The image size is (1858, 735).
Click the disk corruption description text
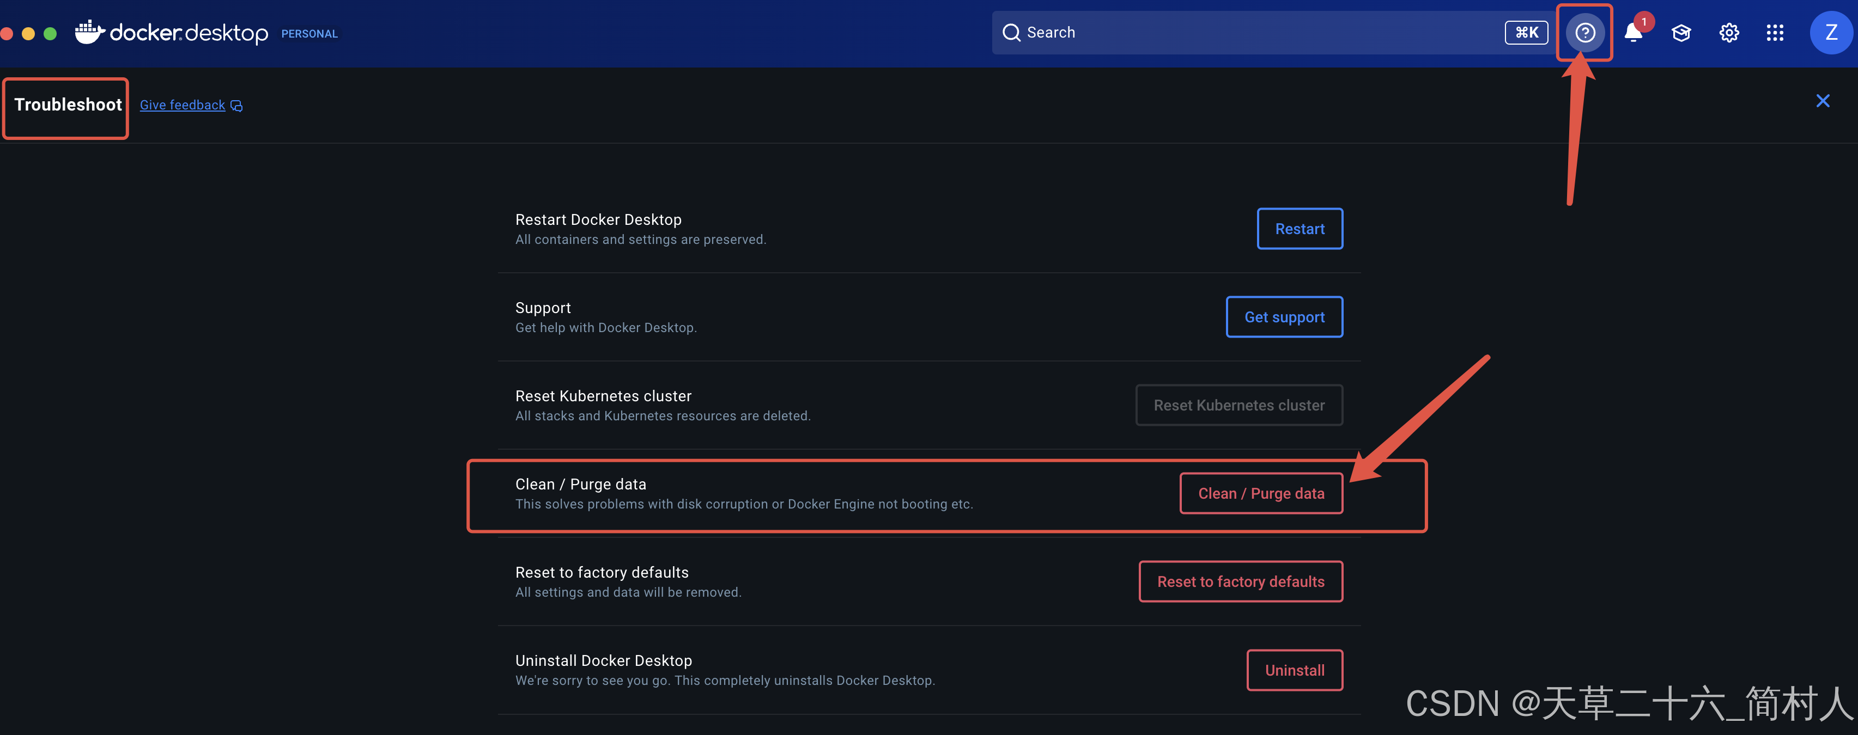pyautogui.click(x=744, y=504)
